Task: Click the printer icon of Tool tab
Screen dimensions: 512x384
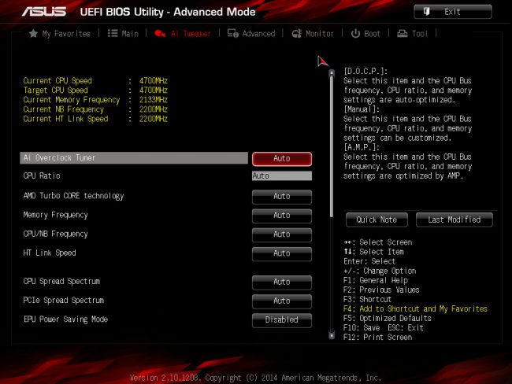Action: click(403, 34)
